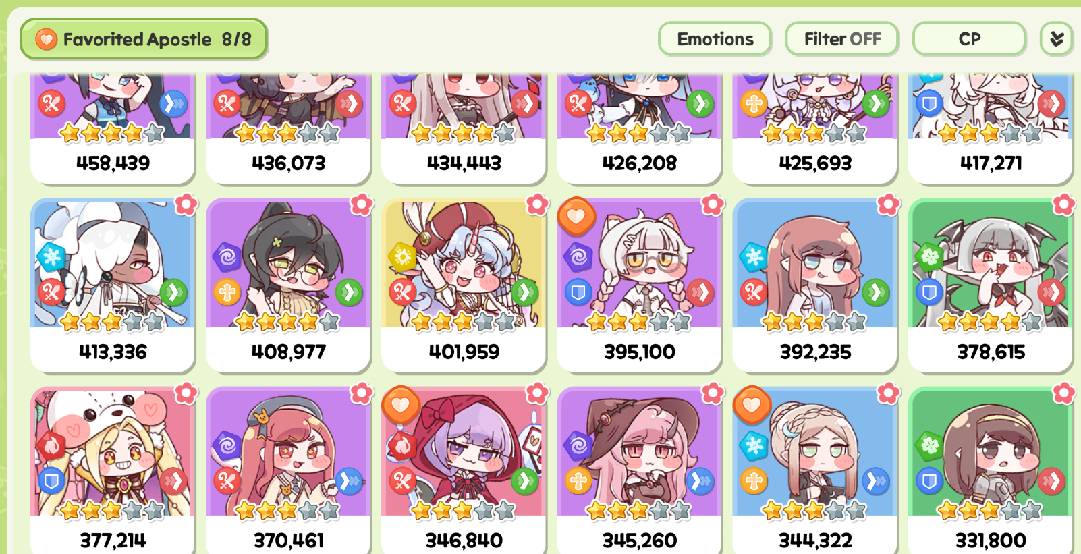Select the apostle card with 458,439 CP
This screenshot has height=554, width=1081.
[113, 128]
